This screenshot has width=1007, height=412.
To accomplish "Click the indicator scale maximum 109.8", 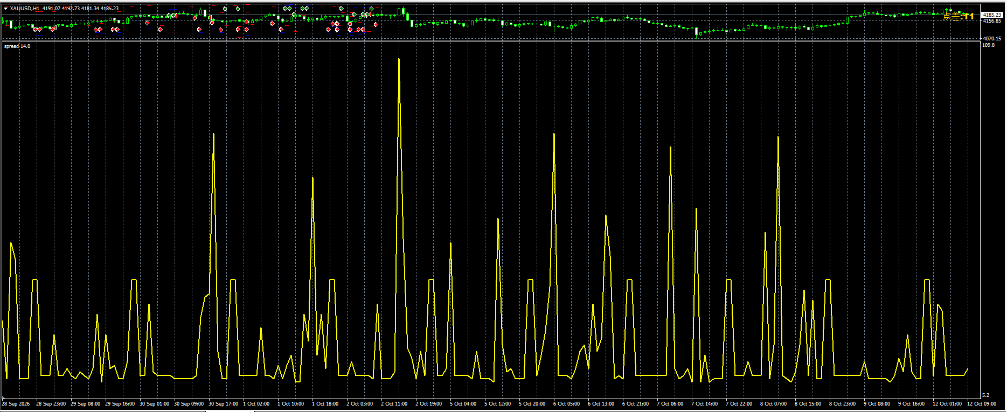I will click(x=989, y=46).
